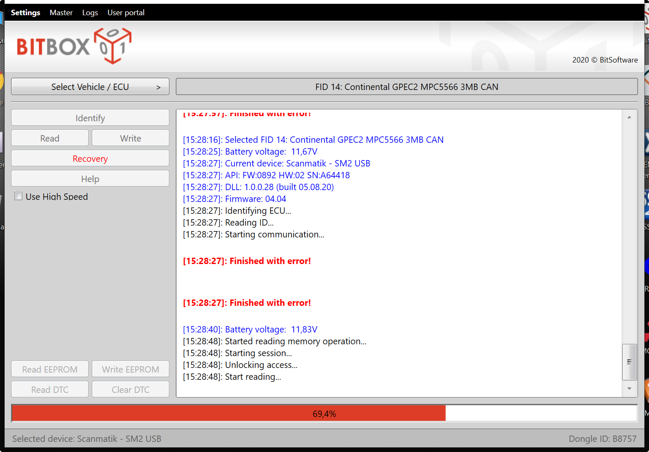649x452 pixels.
Task: Click the log scrollbar down arrow
Action: point(629,389)
